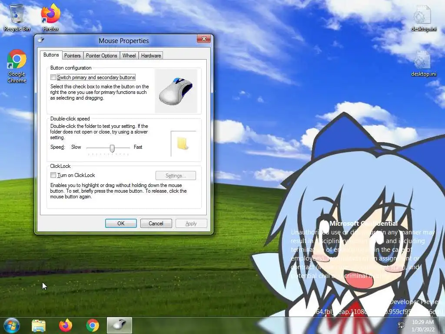
Task: Click the OK button
Action: point(121,223)
